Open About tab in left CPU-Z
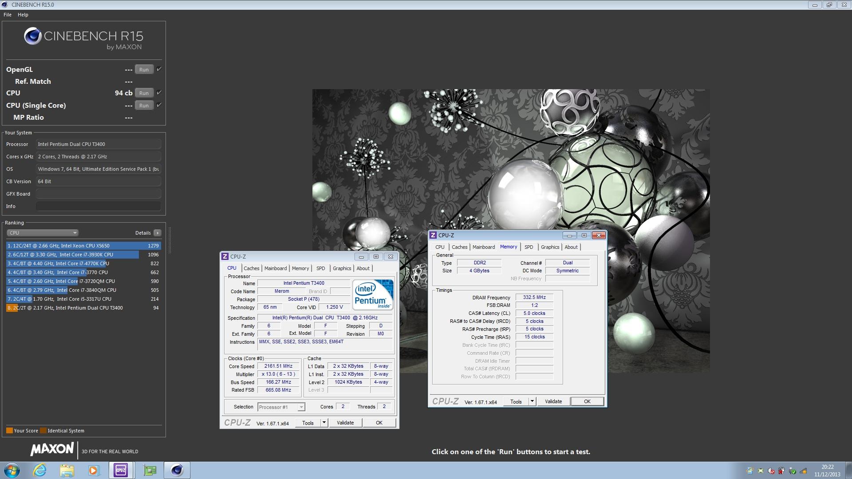The height and width of the screenshot is (479, 852). [363, 268]
